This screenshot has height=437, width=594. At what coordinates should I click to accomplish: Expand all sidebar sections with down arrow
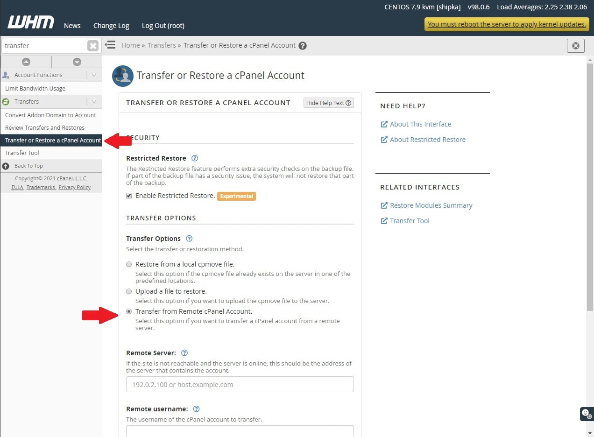pos(77,62)
